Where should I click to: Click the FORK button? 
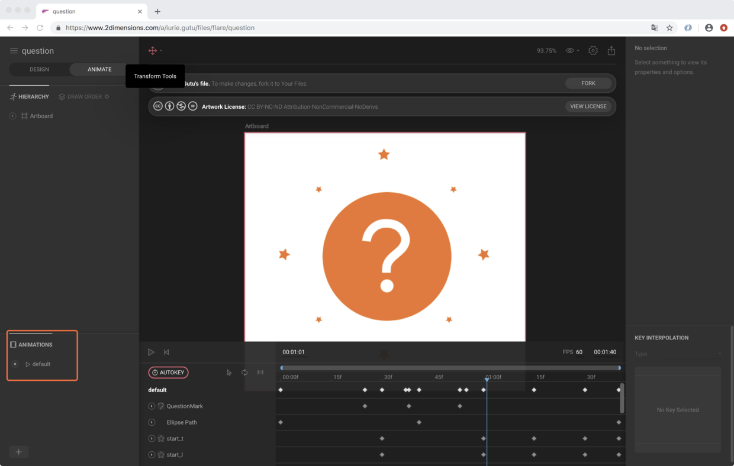(588, 83)
